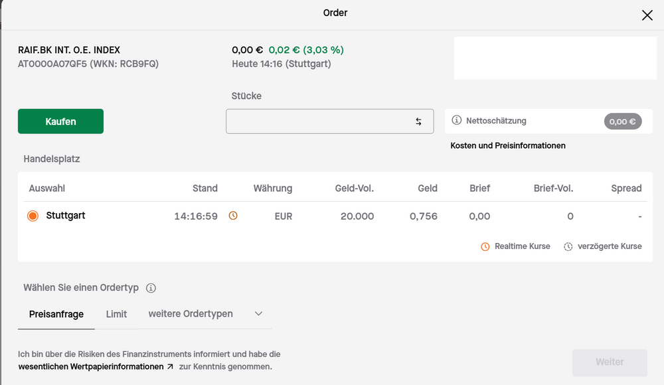The height and width of the screenshot is (385, 664).
Task: Close the Order dialog with the X
Action: pos(647,15)
